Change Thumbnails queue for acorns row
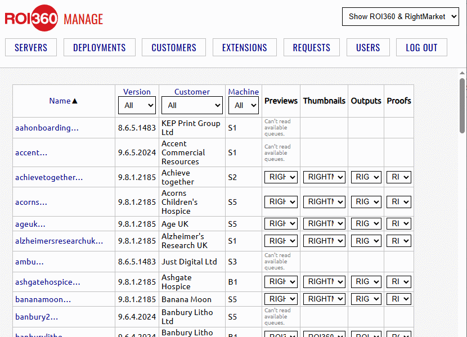Screen dimensions: 467x337 [324, 201]
